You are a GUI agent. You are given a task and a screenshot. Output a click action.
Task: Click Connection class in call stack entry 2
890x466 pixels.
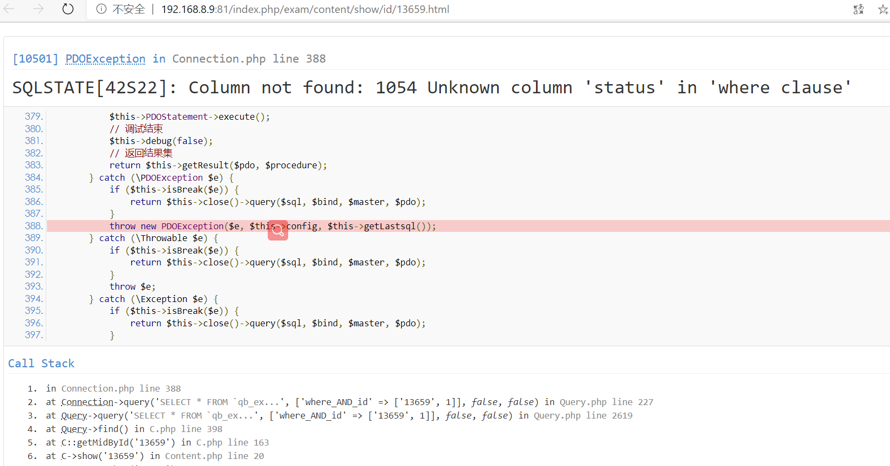pos(87,402)
